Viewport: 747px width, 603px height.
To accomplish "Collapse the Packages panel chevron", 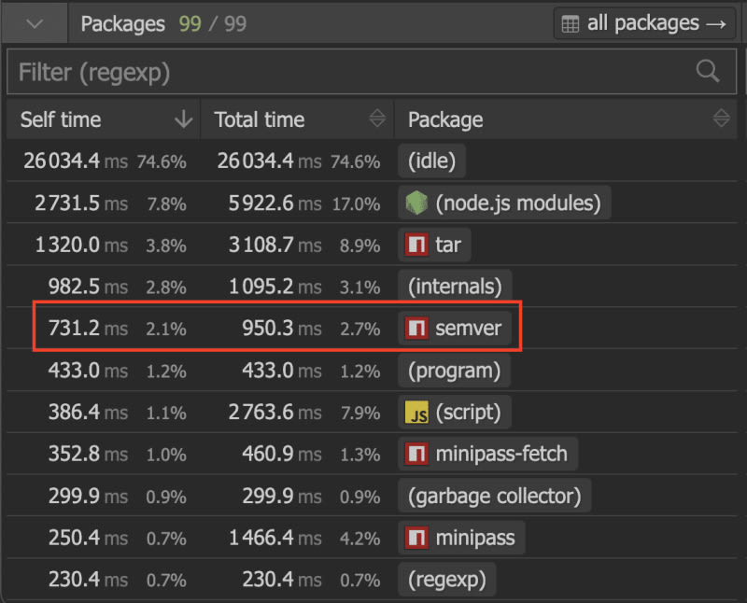I will [x=35, y=24].
